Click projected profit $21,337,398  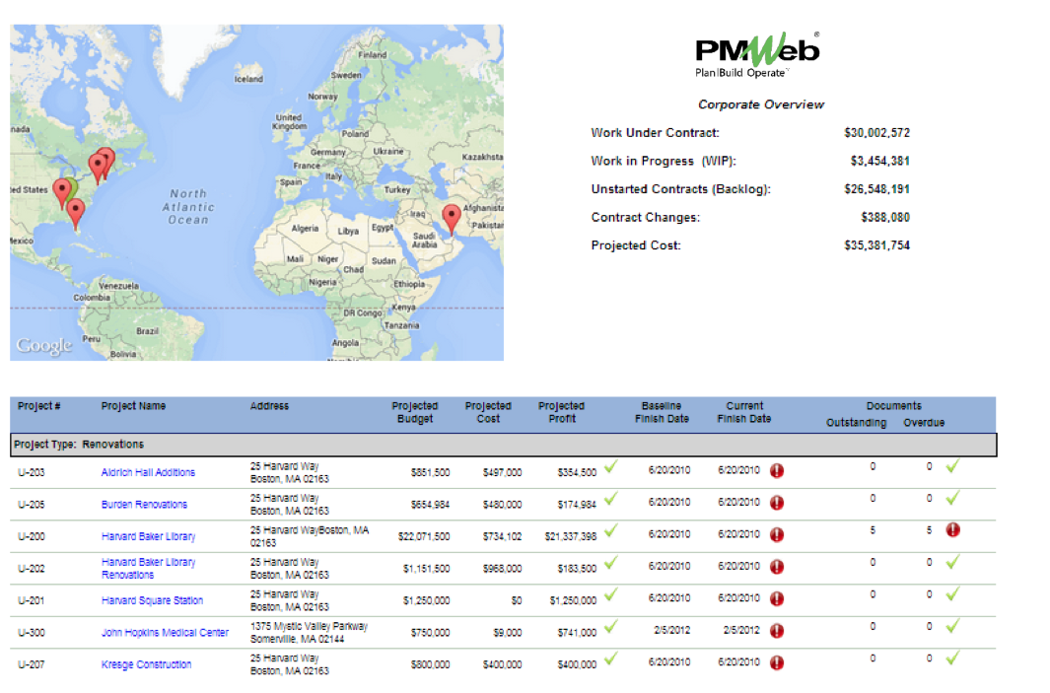pos(571,537)
